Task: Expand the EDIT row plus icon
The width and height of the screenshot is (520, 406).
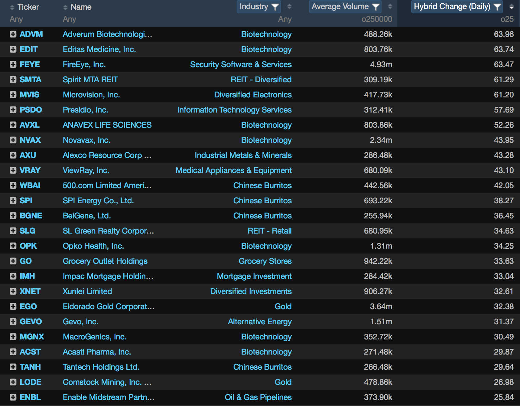Action: click(13, 49)
